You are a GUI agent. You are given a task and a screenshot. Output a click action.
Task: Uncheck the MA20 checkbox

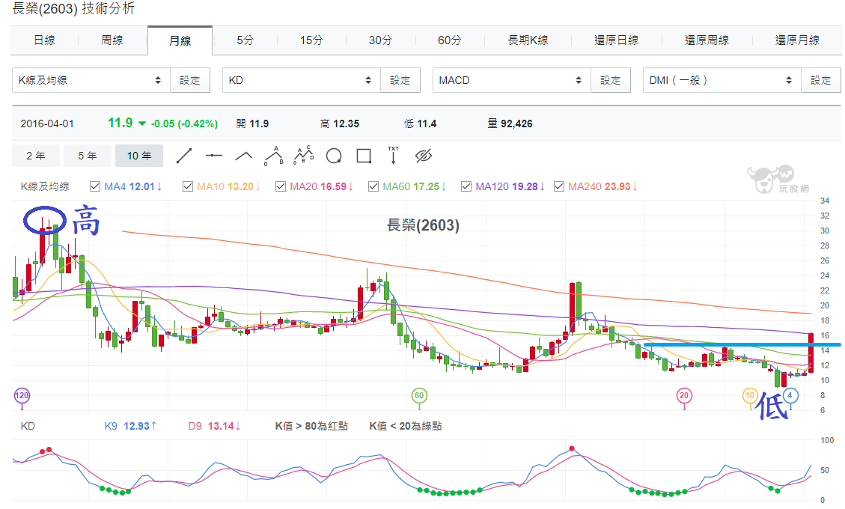280,186
